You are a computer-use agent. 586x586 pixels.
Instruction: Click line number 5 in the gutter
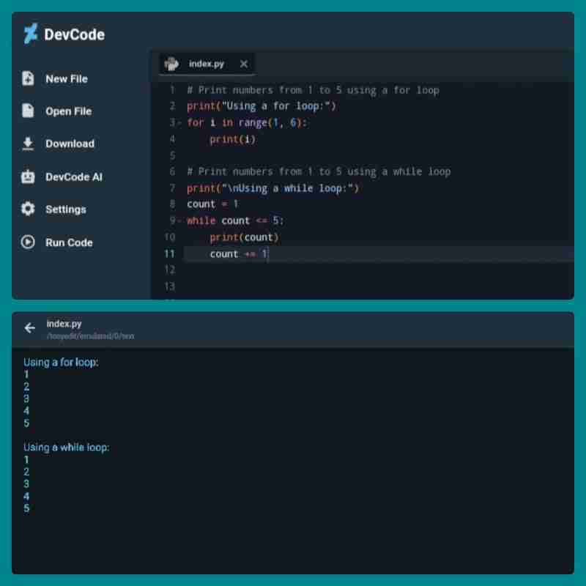tap(172, 155)
